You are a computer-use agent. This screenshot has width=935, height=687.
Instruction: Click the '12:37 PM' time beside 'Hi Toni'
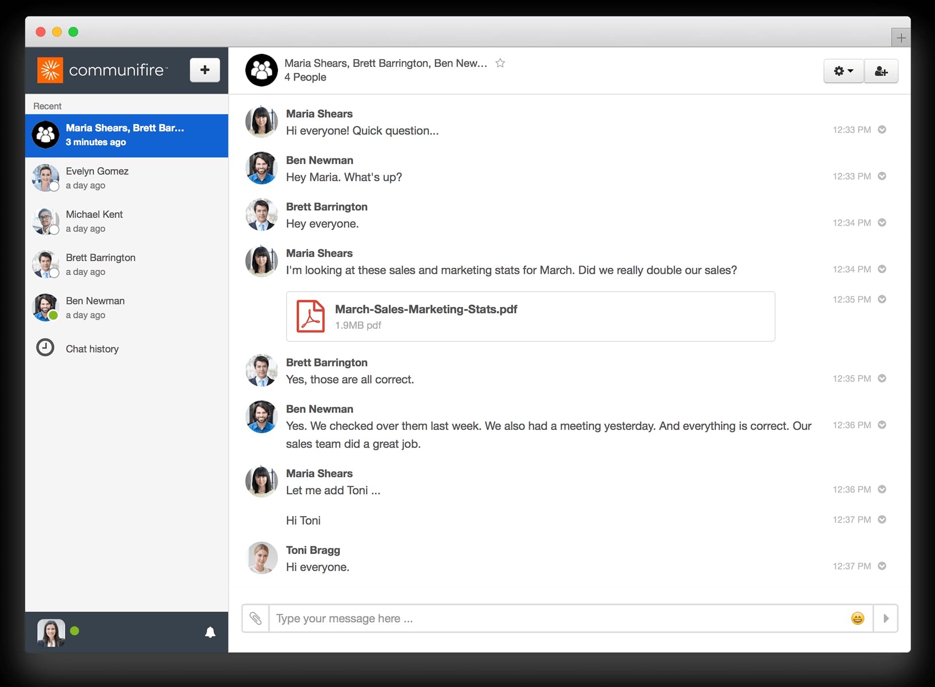click(852, 519)
